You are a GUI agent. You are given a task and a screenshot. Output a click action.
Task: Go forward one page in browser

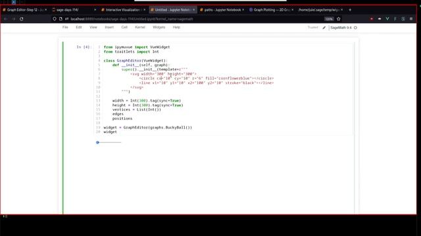13,19
